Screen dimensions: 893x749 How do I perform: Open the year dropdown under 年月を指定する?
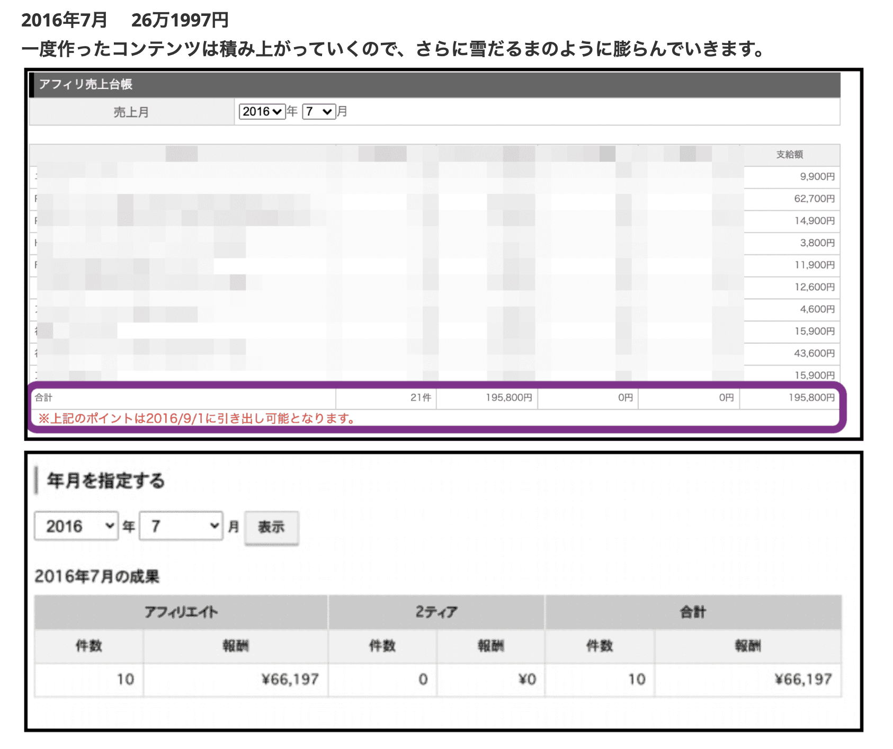click(76, 526)
